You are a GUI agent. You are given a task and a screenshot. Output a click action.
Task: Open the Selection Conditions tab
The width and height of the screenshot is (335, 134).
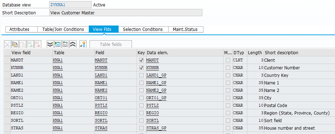point(143,29)
